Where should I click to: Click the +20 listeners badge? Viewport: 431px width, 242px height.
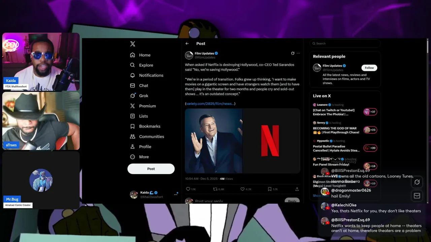click(x=370, y=148)
